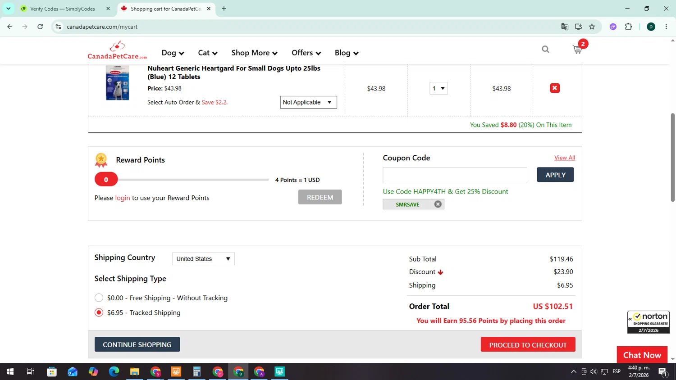The height and width of the screenshot is (380, 676).
Task: Remove the Nuheart Heartgard item with red X
Action: 555,88
